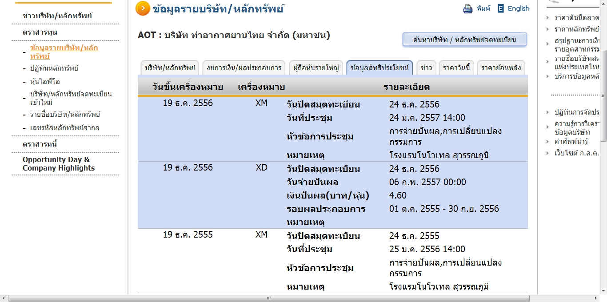Click เงินปันผล(บาท/หุ้น) label
The image size is (607, 302).
tap(328, 196)
